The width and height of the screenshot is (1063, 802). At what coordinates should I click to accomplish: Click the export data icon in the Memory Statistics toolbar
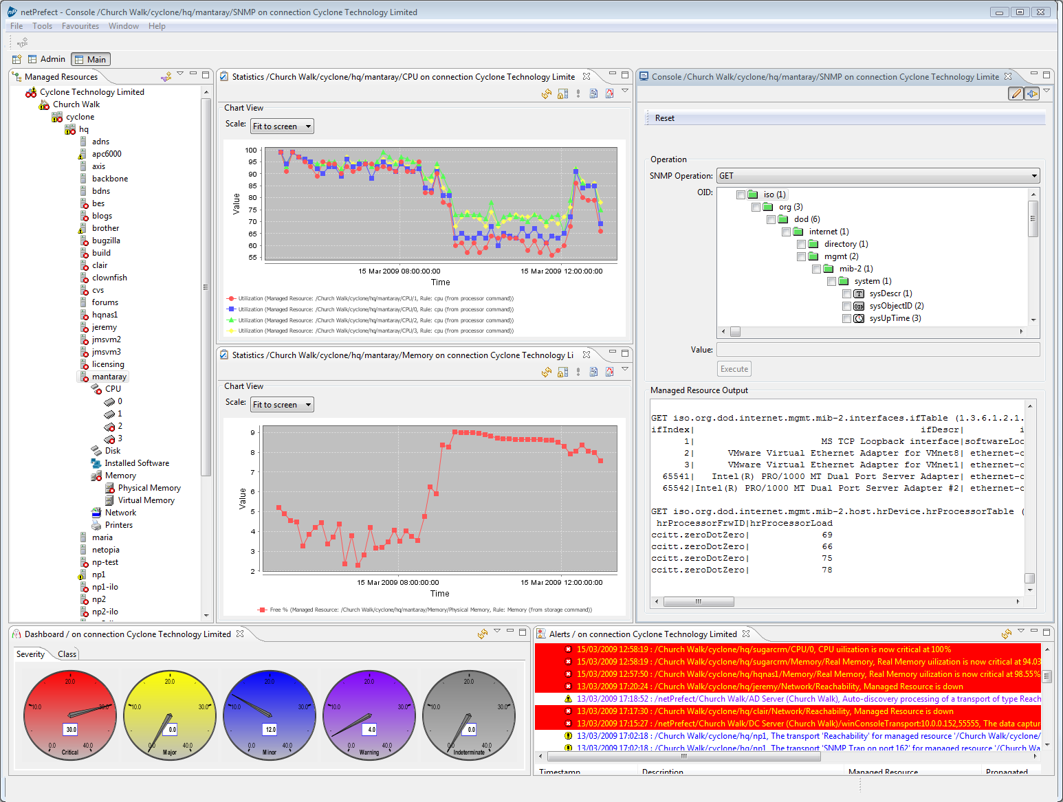593,372
